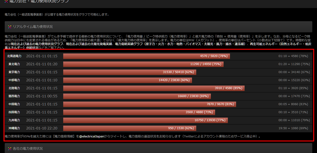Click peak value 01:10 = 4580 (78%)

pos(293,56)
